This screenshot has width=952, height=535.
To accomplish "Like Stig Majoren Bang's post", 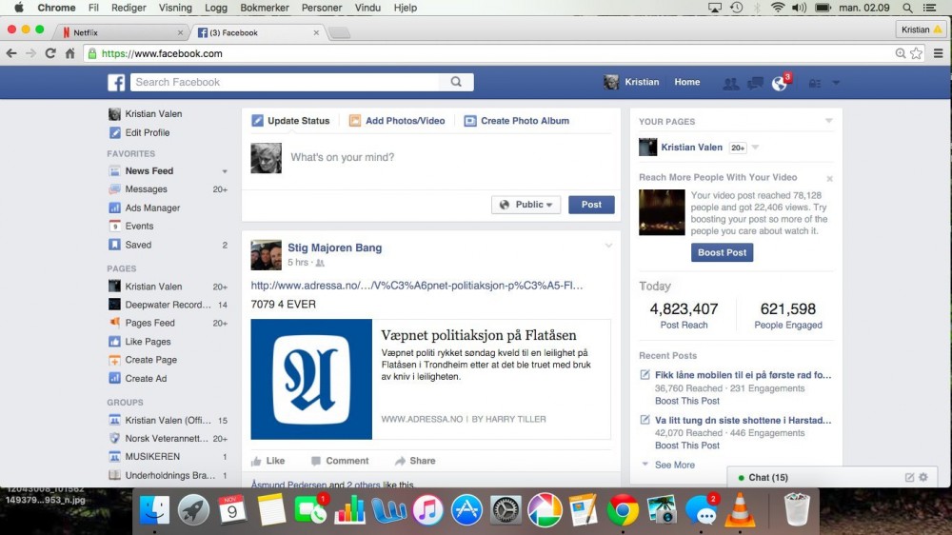I will pyautogui.click(x=268, y=461).
